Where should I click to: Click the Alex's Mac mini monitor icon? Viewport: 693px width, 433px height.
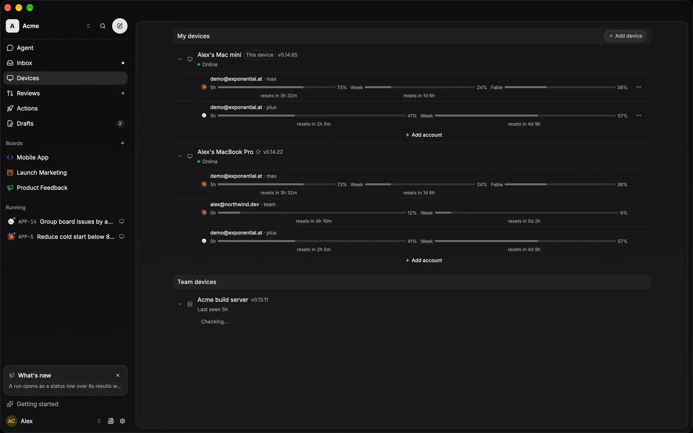[x=190, y=59]
